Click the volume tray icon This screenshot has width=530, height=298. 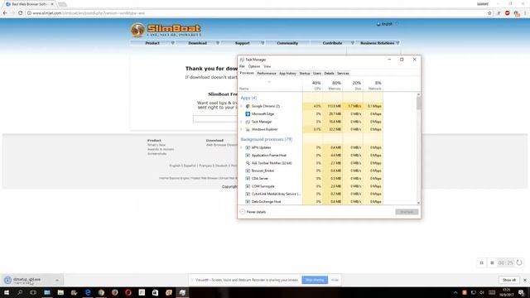coord(482,292)
